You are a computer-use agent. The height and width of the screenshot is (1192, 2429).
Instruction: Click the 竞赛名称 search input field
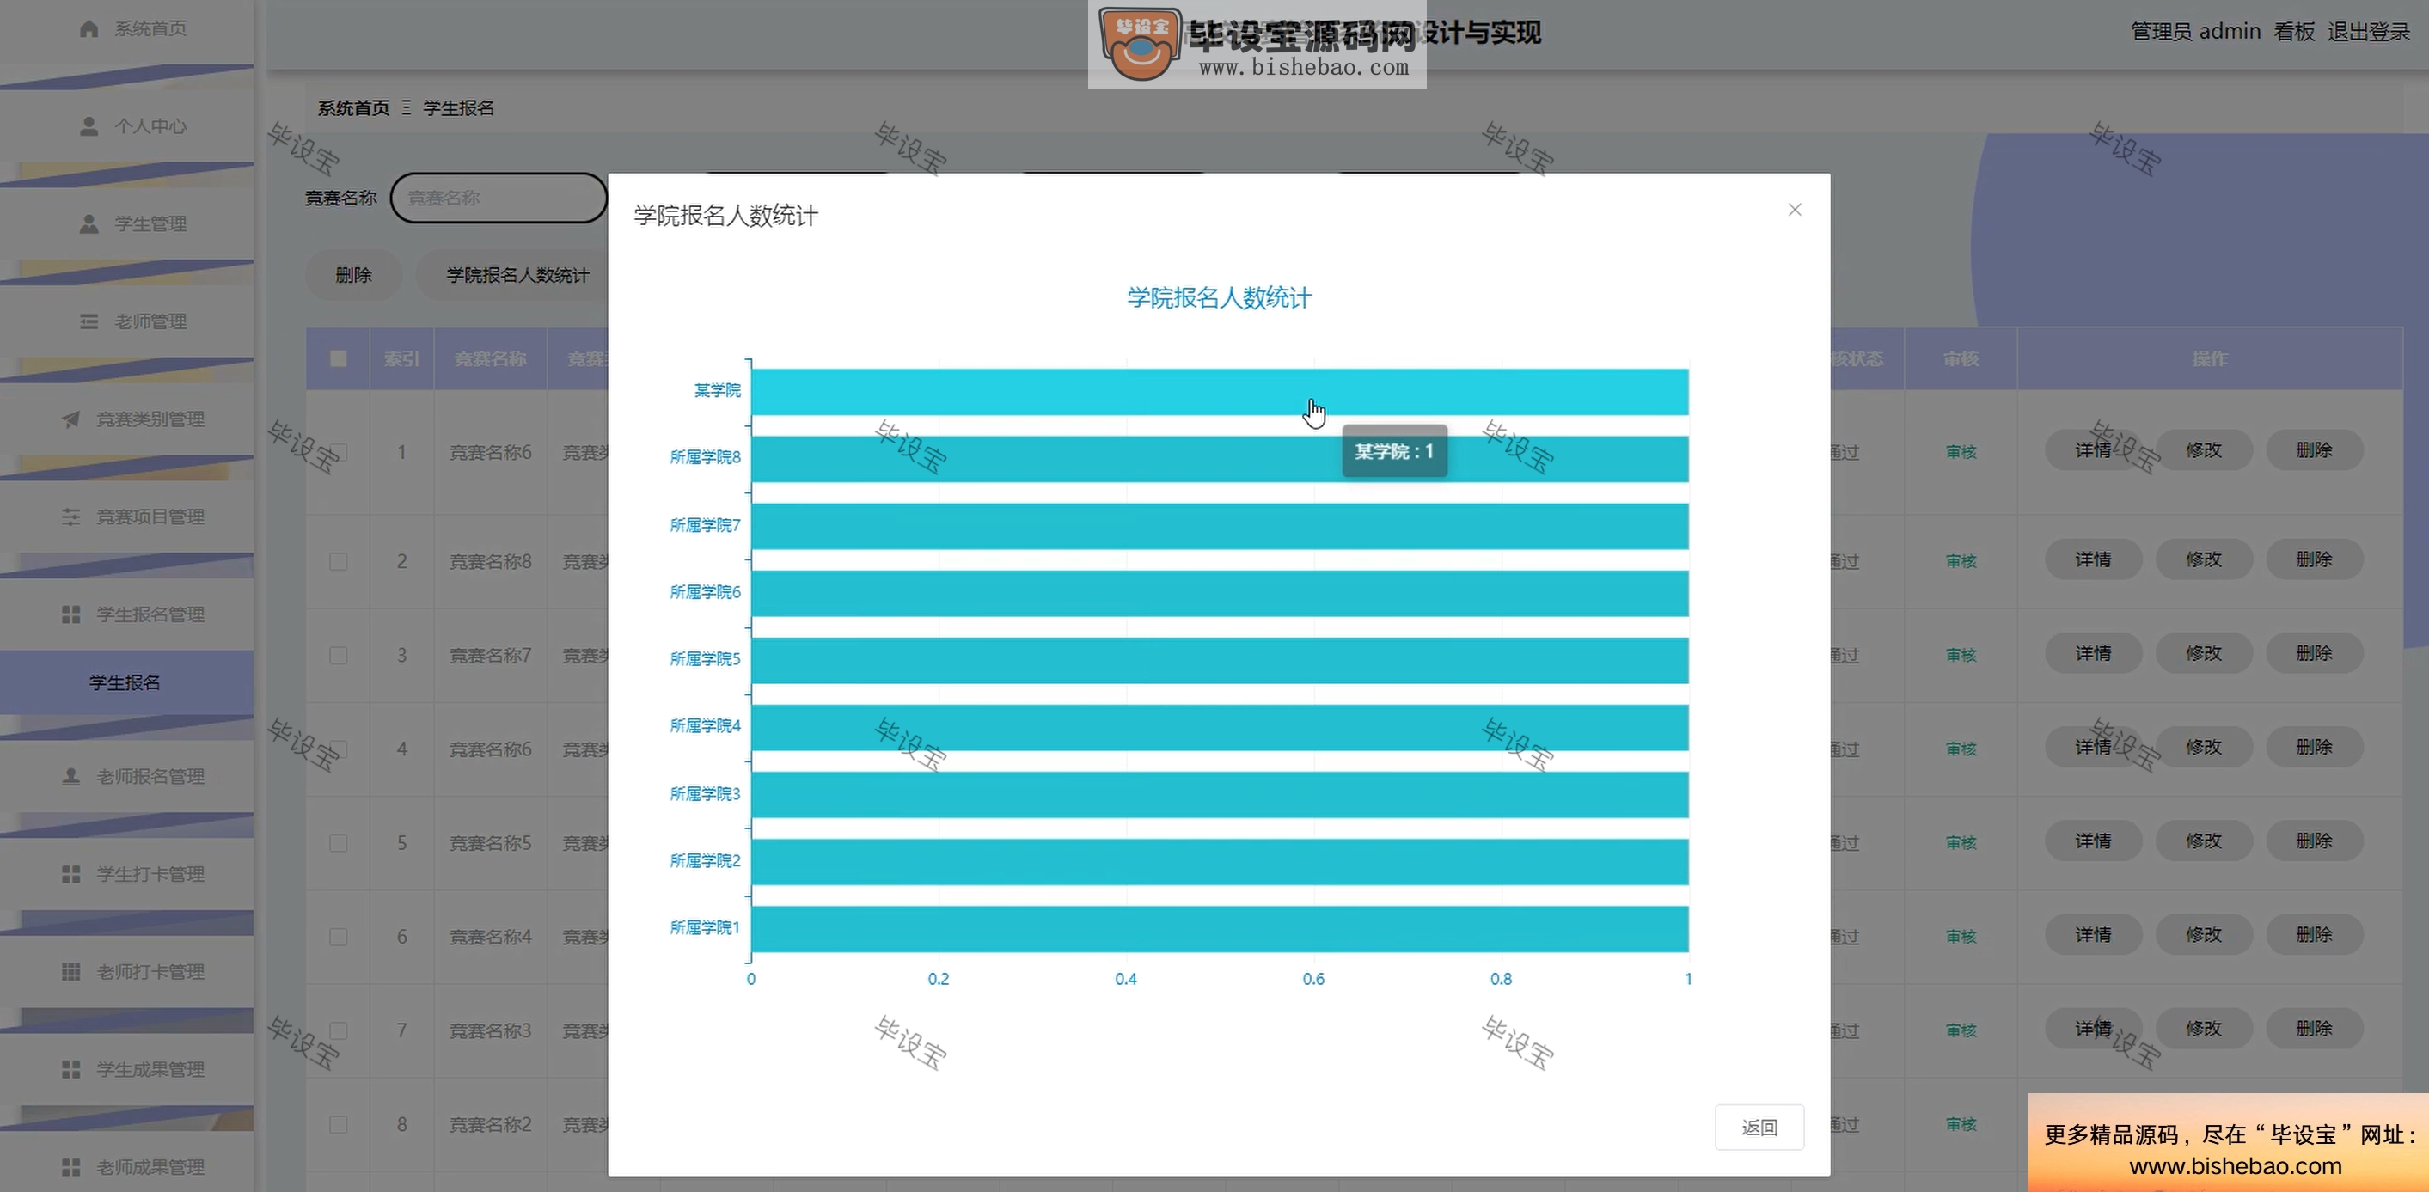(499, 198)
